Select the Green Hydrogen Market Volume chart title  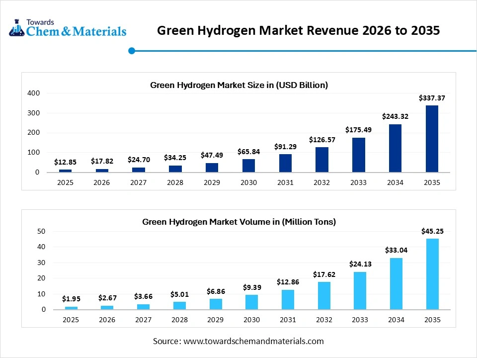click(239, 222)
